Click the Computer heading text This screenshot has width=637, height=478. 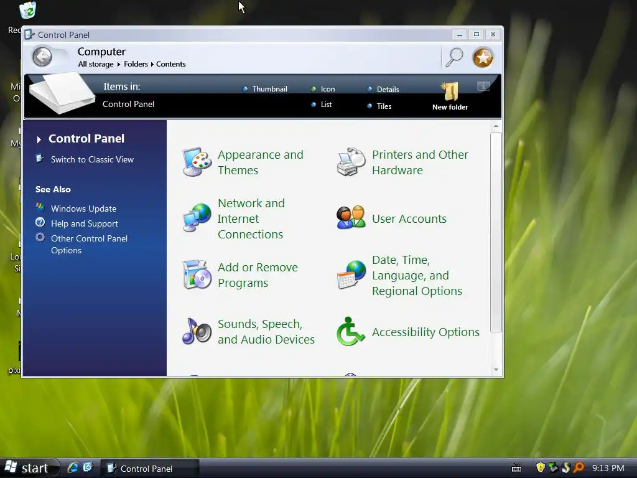click(101, 52)
